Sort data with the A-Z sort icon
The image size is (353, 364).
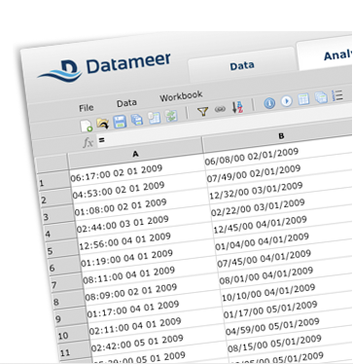237,107
